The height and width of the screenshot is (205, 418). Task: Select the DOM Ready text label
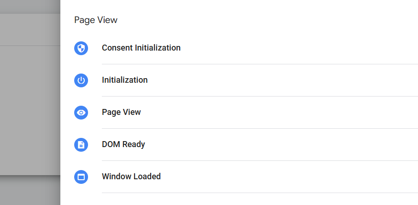click(x=124, y=144)
